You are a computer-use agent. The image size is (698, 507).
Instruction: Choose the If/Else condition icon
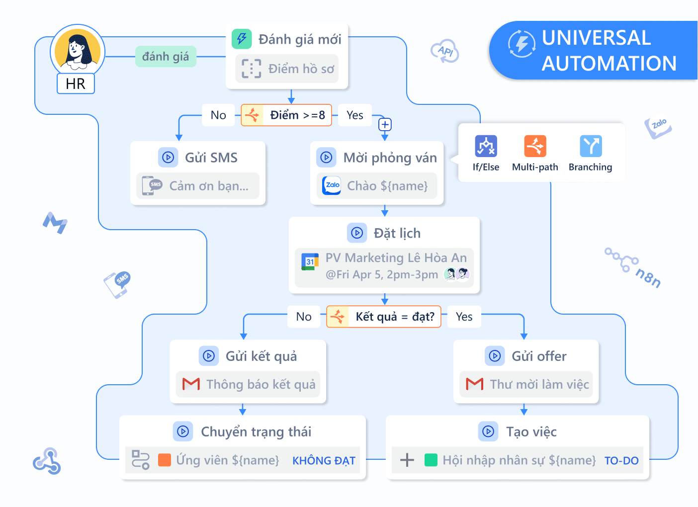486,146
